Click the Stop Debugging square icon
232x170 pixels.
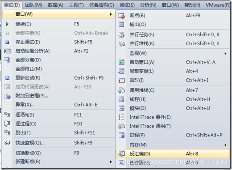coord(7,42)
